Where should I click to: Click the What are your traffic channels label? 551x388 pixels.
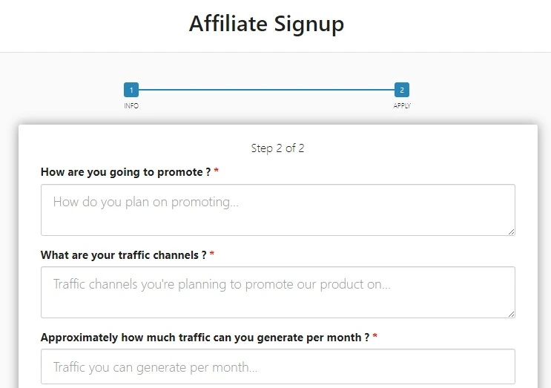[123, 254]
